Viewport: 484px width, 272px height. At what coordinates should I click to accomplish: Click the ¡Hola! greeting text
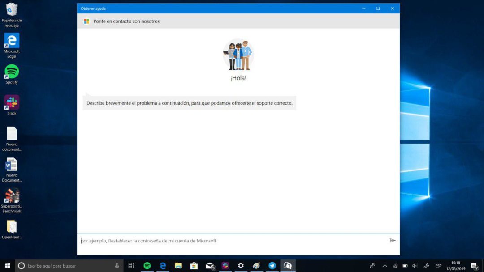238,78
